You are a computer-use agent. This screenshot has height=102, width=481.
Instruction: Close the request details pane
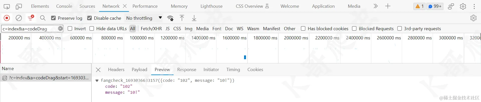pyautogui.click(x=98, y=70)
